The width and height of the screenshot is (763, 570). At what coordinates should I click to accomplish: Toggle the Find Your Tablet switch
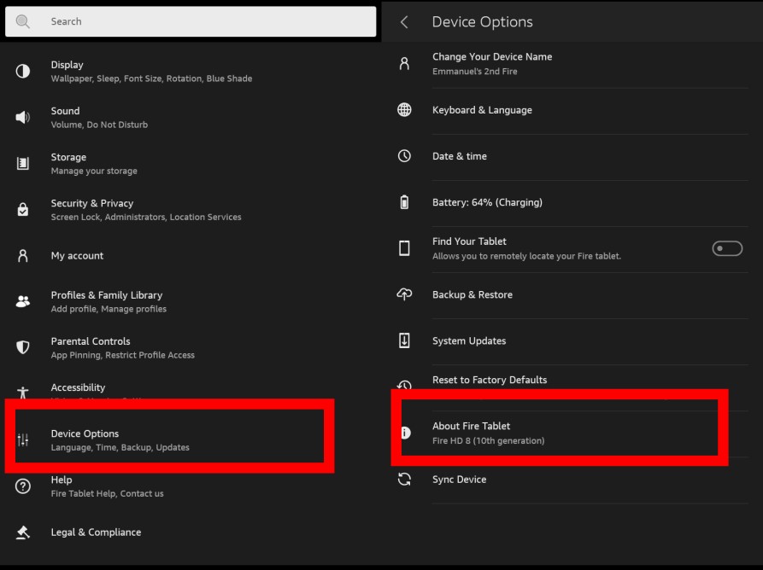coord(727,248)
